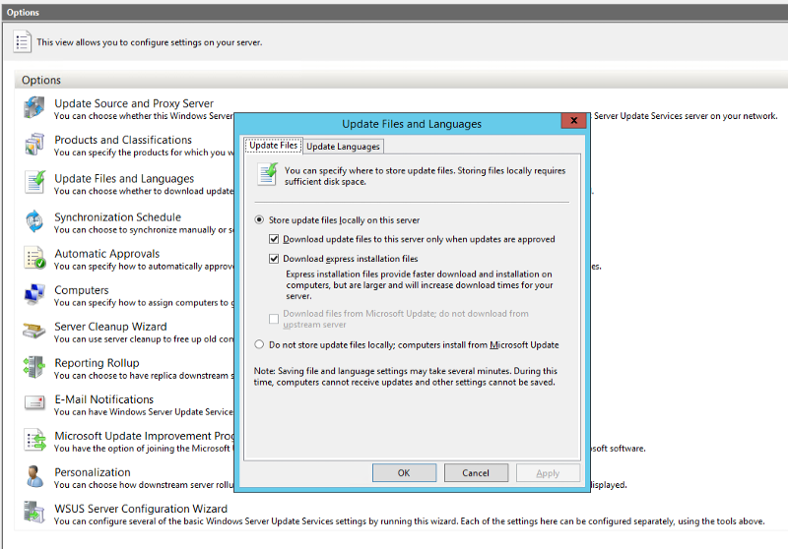788x549 pixels.
Task: Click the Server Cleanup Wizard icon
Action: [x=34, y=331]
